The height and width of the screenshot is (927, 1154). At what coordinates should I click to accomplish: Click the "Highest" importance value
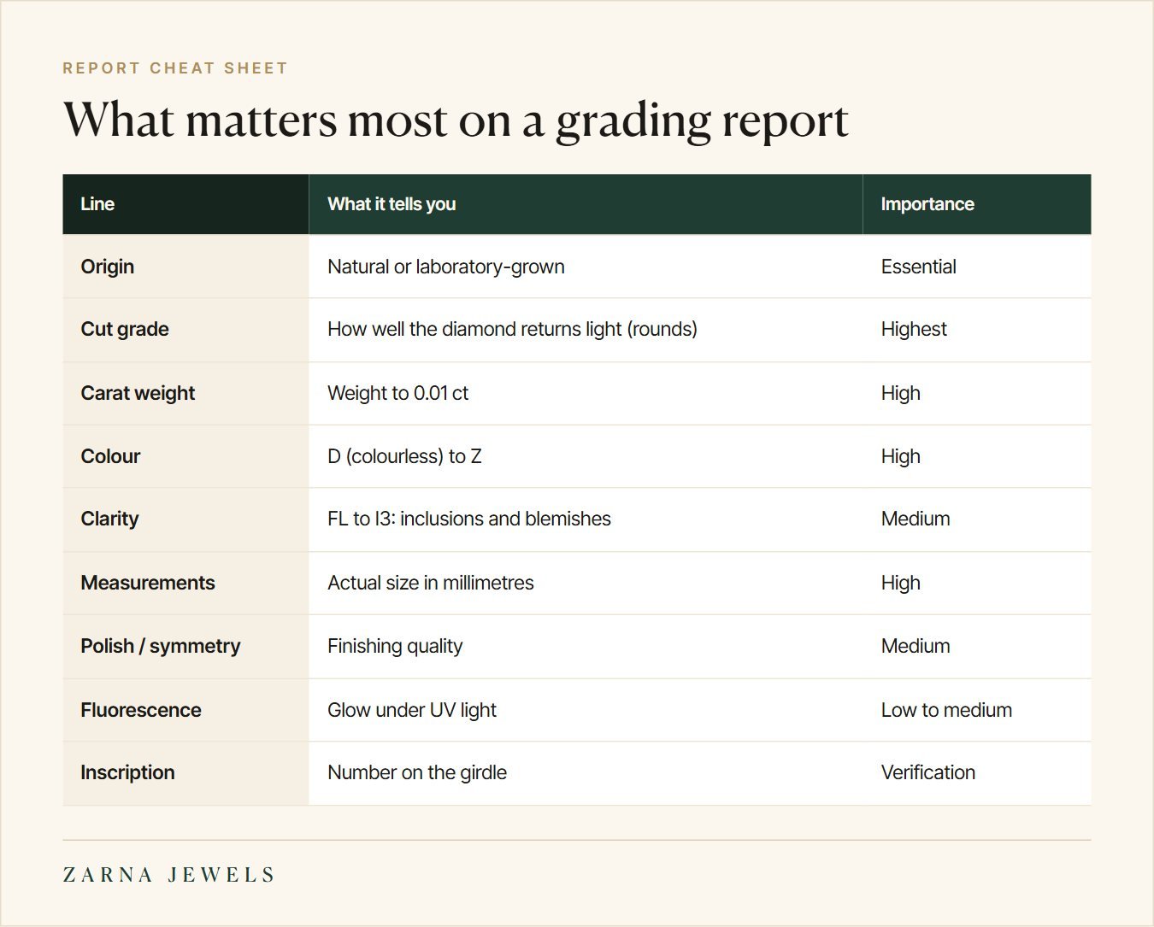914,329
